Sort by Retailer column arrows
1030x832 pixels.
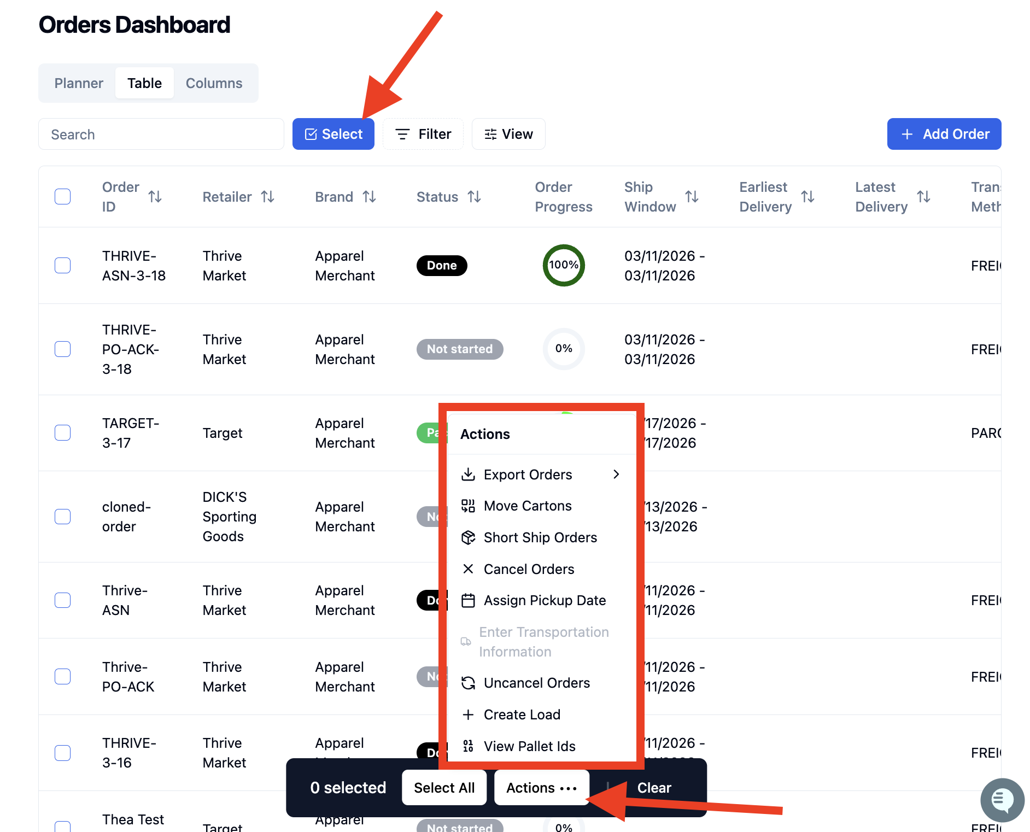tap(267, 197)
